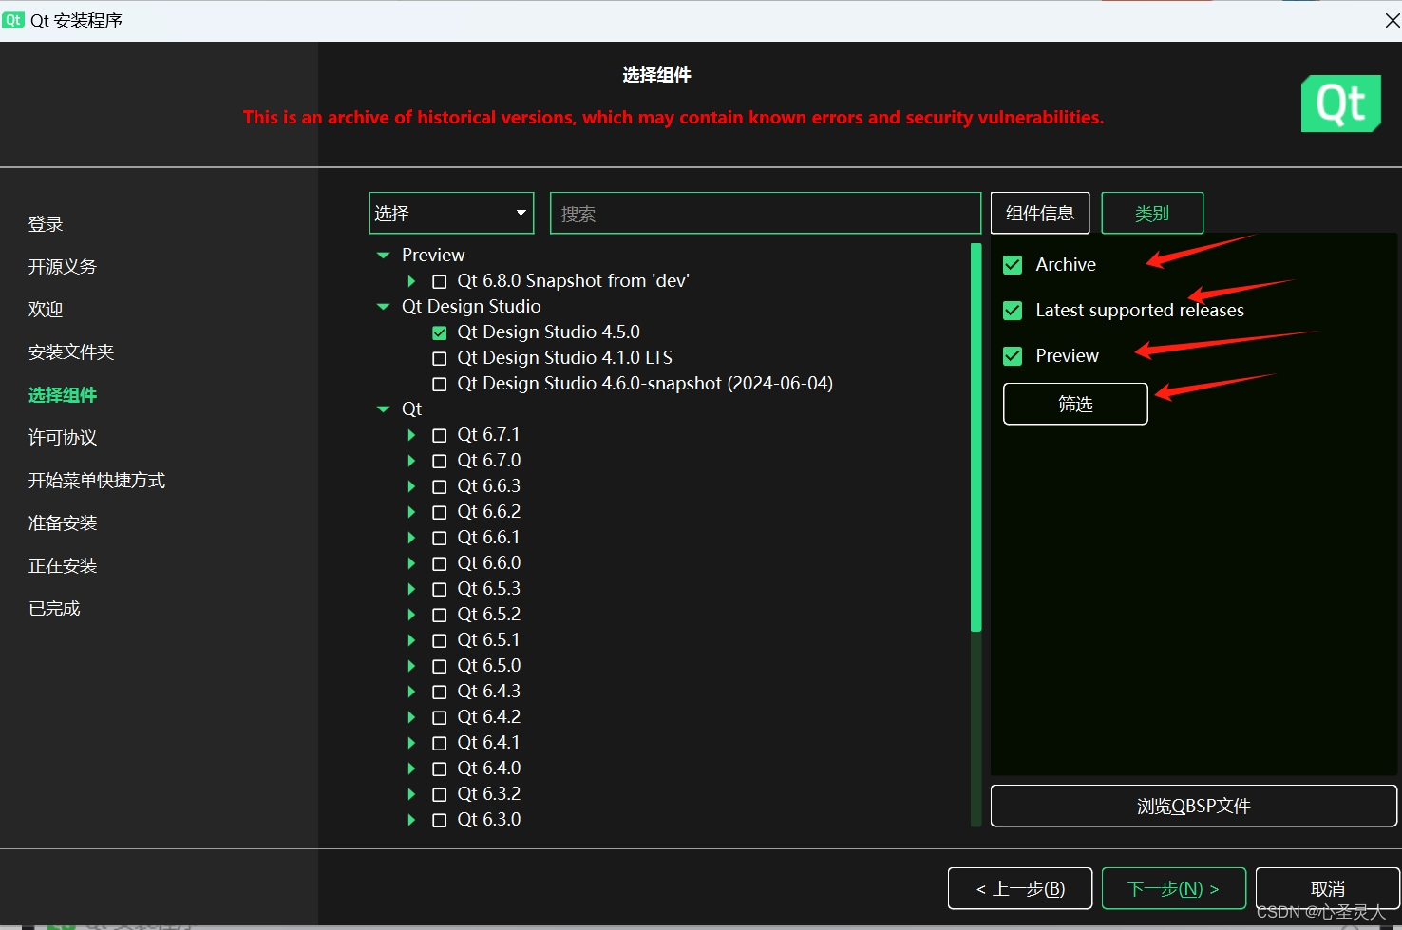The width and height of the screenshot is (1402, 930).
Task: Expand Qt 6.7.1 subcomponents
Action: click(x=410, y=434)
